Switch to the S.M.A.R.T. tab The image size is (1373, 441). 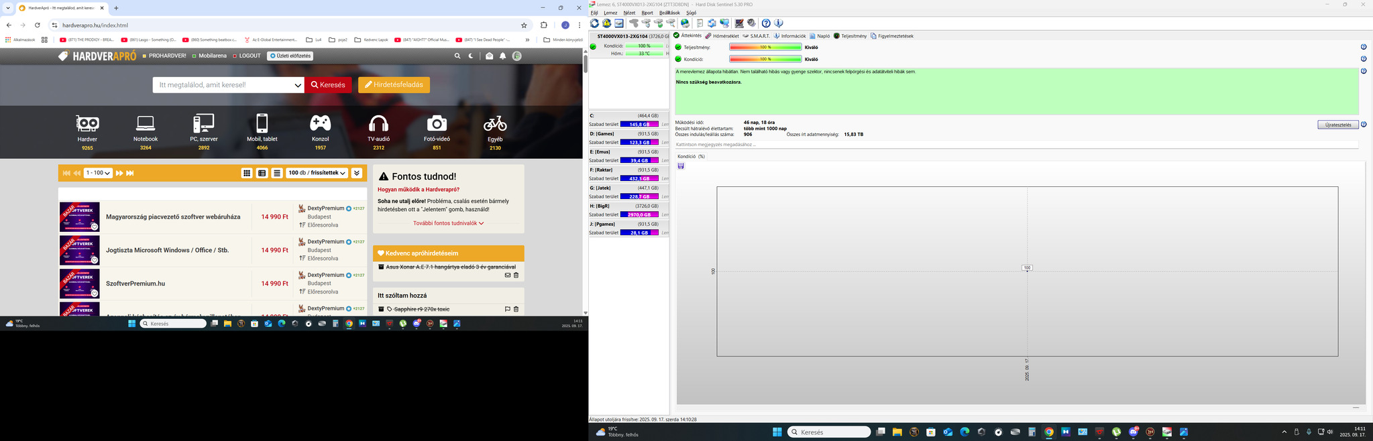[x=756, y=36]
